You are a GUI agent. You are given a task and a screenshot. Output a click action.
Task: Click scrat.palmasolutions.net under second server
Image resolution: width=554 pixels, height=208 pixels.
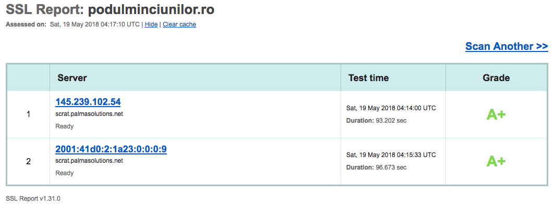click(x=89, y=161)
